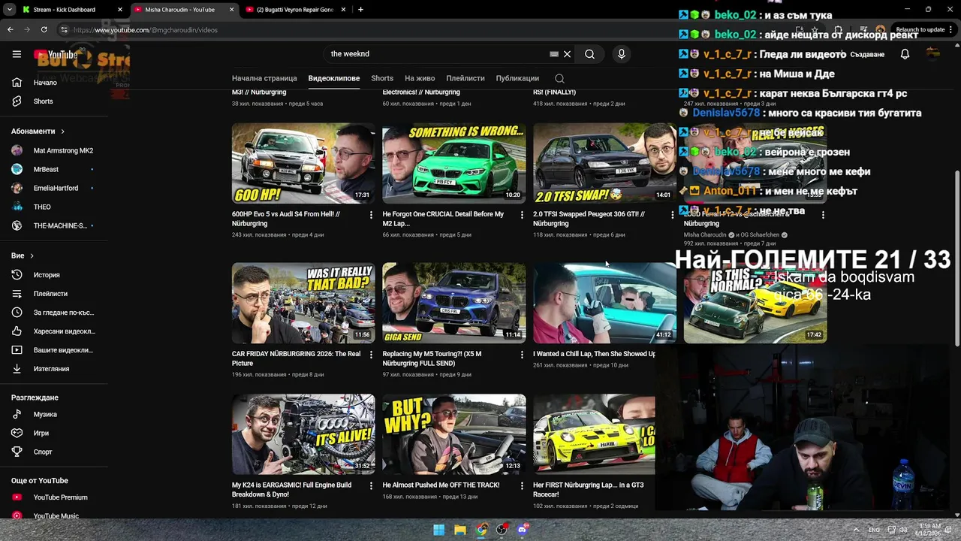Play BUT WHY? thumbnail video
Image resolution: width=961 pixels, height=541 pixels.
tap(454, 434)
